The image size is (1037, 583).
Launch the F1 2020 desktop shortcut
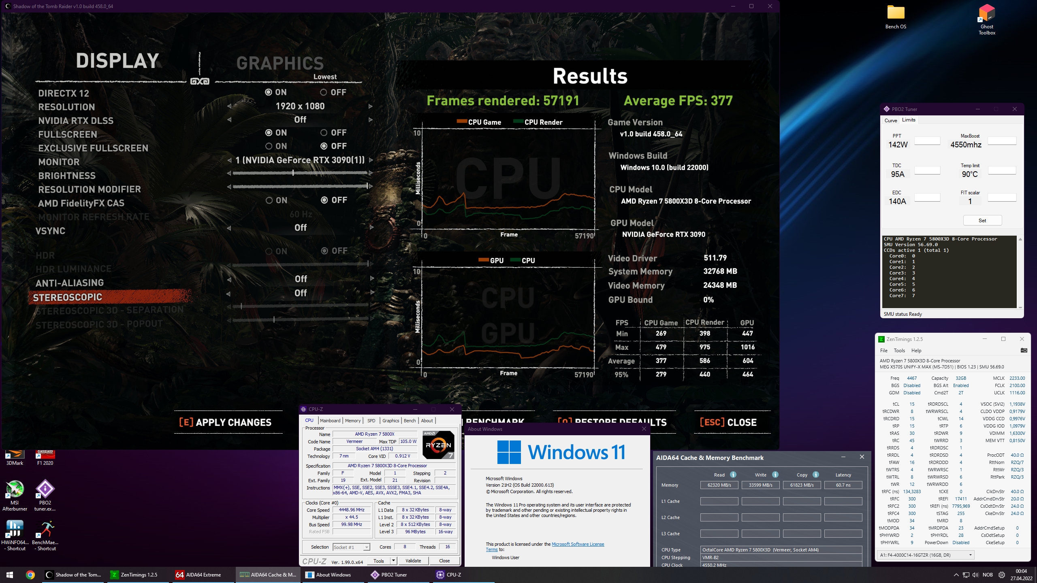click(x=45, y=458)
